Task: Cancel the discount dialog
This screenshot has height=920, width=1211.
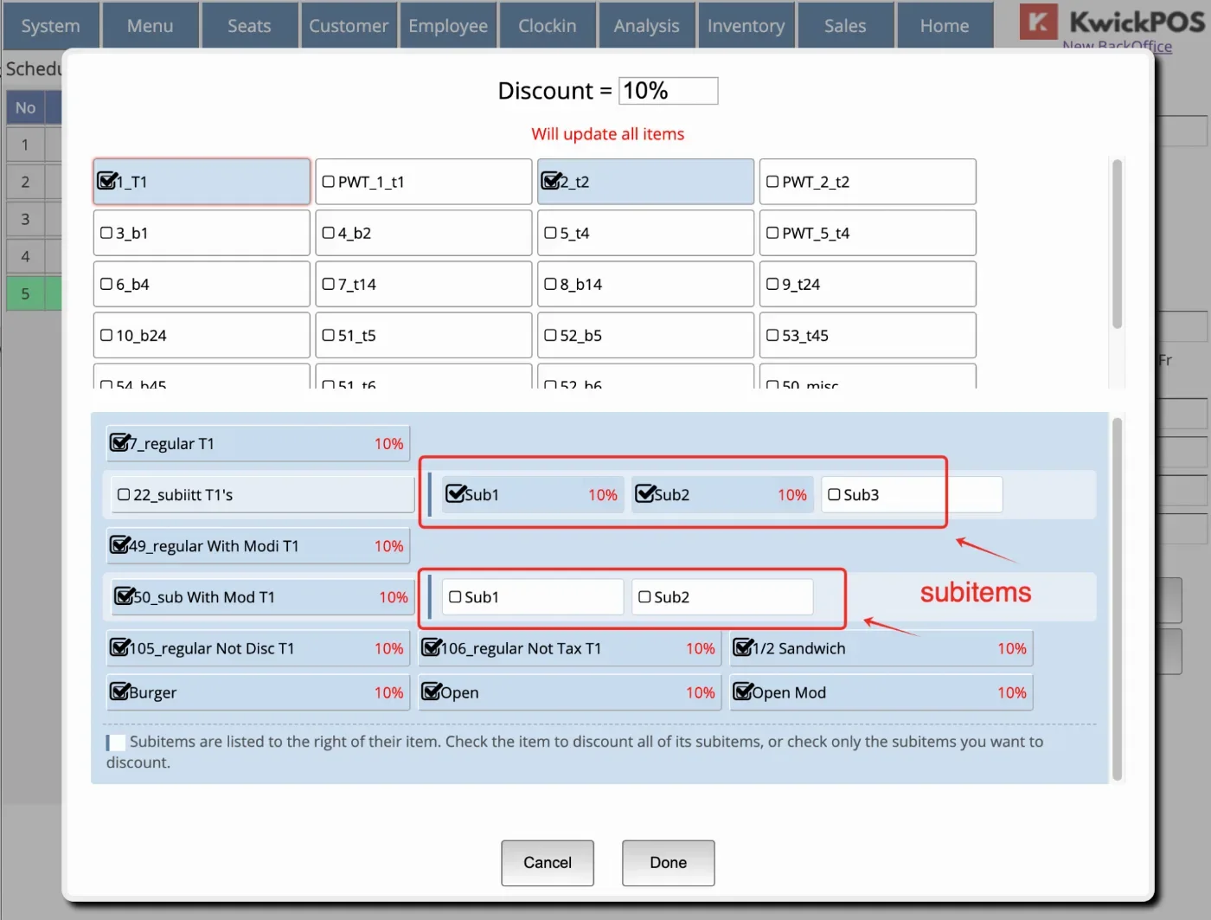Action: 548,863
